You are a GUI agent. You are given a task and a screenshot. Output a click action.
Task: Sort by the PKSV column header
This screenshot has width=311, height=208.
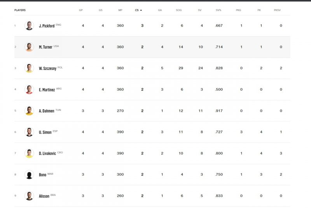(277, 10)
